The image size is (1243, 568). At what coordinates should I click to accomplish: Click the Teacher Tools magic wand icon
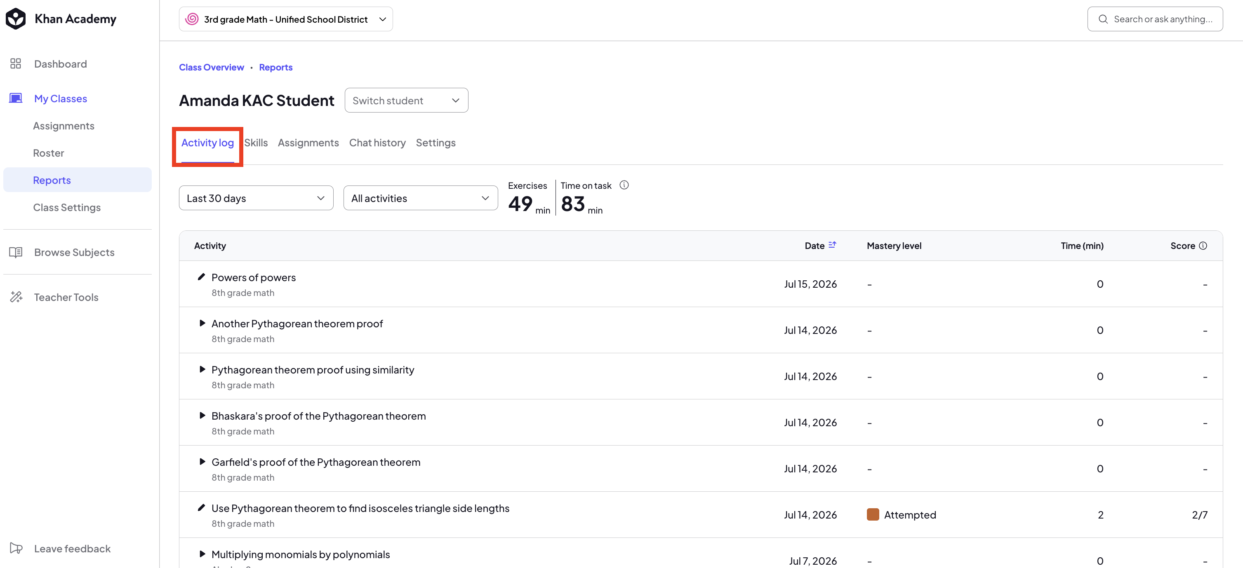point(16,297)
